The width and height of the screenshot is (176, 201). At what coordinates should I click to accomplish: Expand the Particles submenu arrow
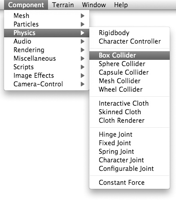[x=83, y=24]
